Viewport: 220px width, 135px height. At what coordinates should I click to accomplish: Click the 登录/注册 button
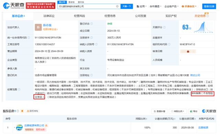[209, 6]
